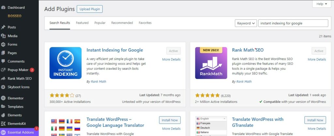Viewport: 334px width, 136px height.
Task: Click the Upload Plugin button
Action: point(90,9)
